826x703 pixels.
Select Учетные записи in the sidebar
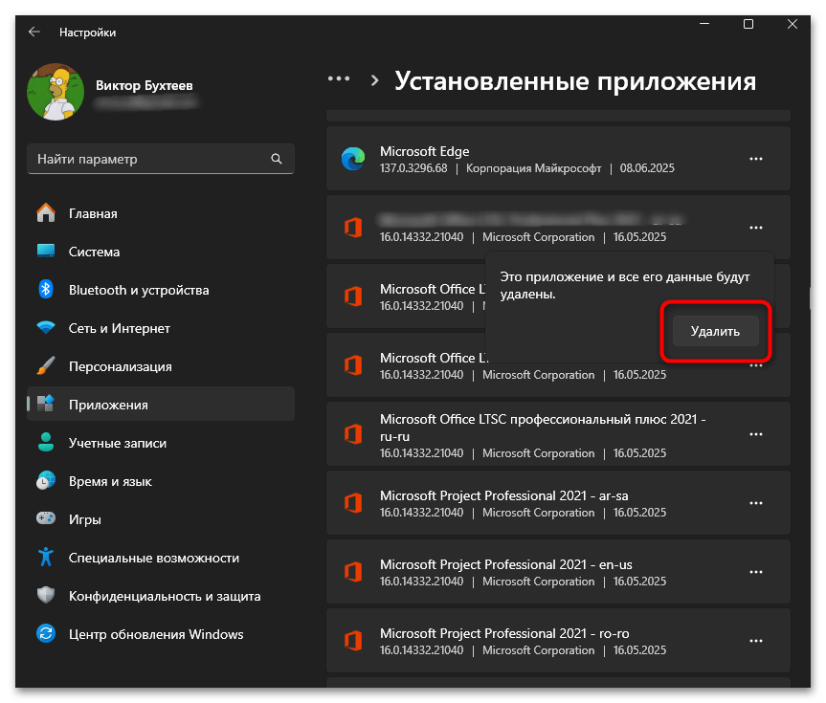pos(117,443)
